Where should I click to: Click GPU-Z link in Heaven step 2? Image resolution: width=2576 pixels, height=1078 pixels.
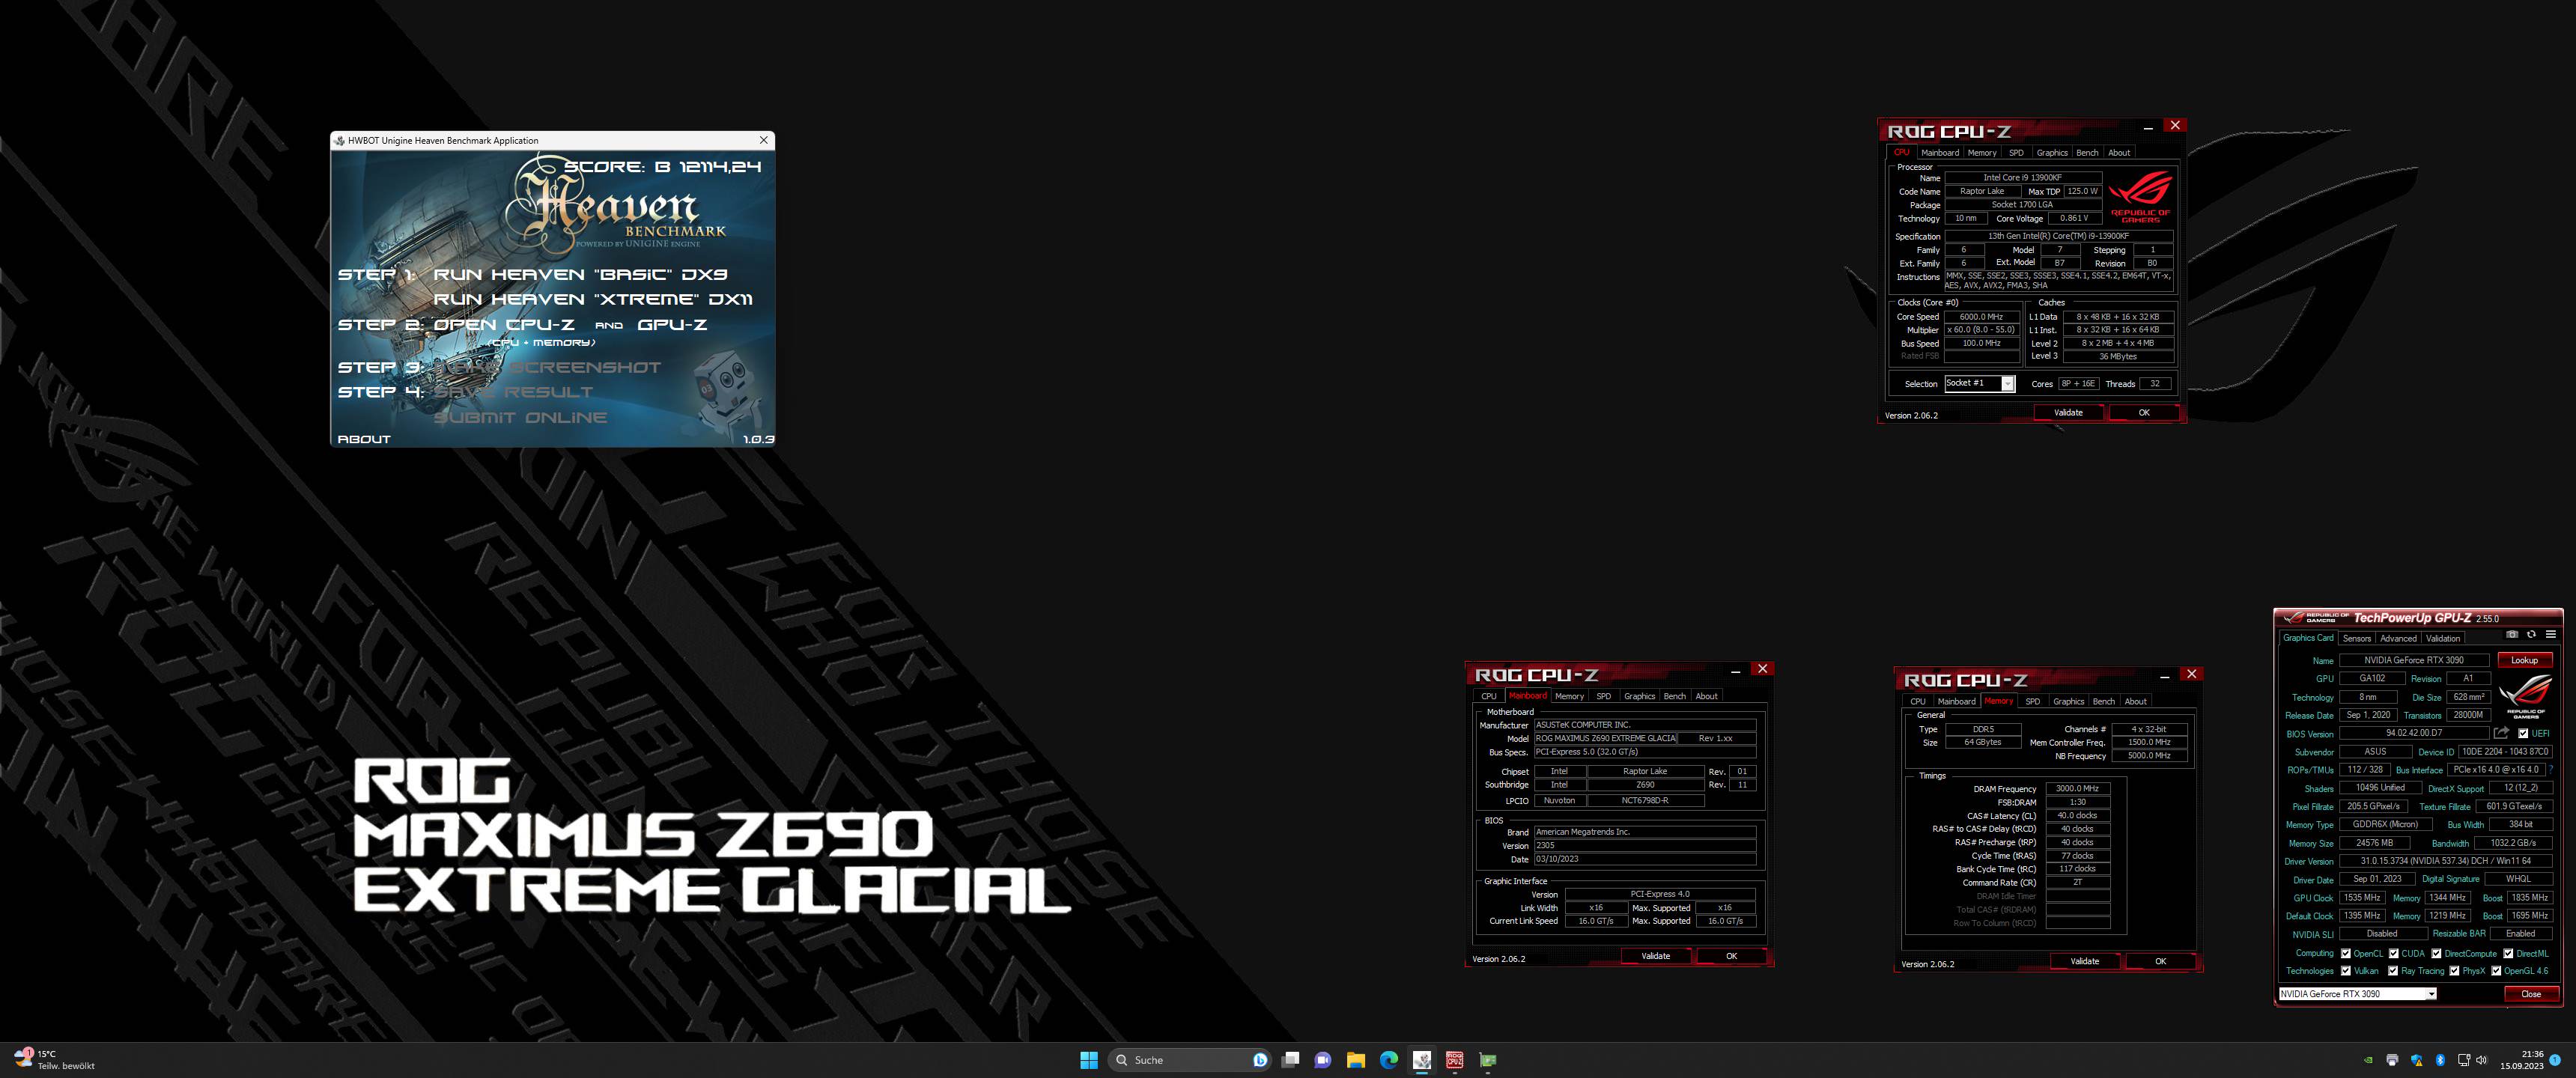[x=672, y=324]
